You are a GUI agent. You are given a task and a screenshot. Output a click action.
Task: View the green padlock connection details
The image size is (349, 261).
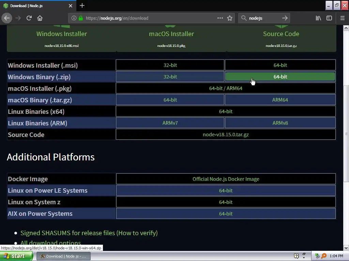pyautogui.click(x=81, y=18)
